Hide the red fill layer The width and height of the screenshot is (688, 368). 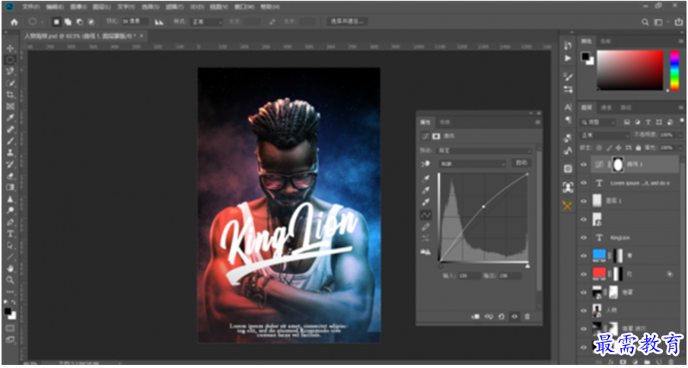pos(584,274)
